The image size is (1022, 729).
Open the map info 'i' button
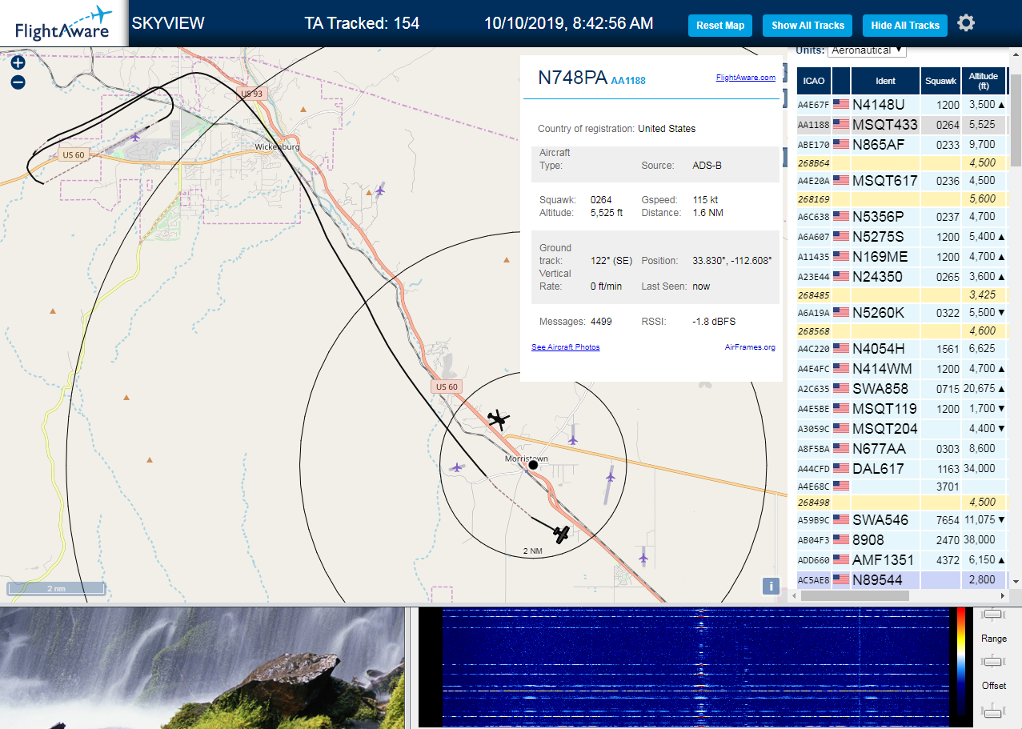pyautogui.click(x=771, y=586)
